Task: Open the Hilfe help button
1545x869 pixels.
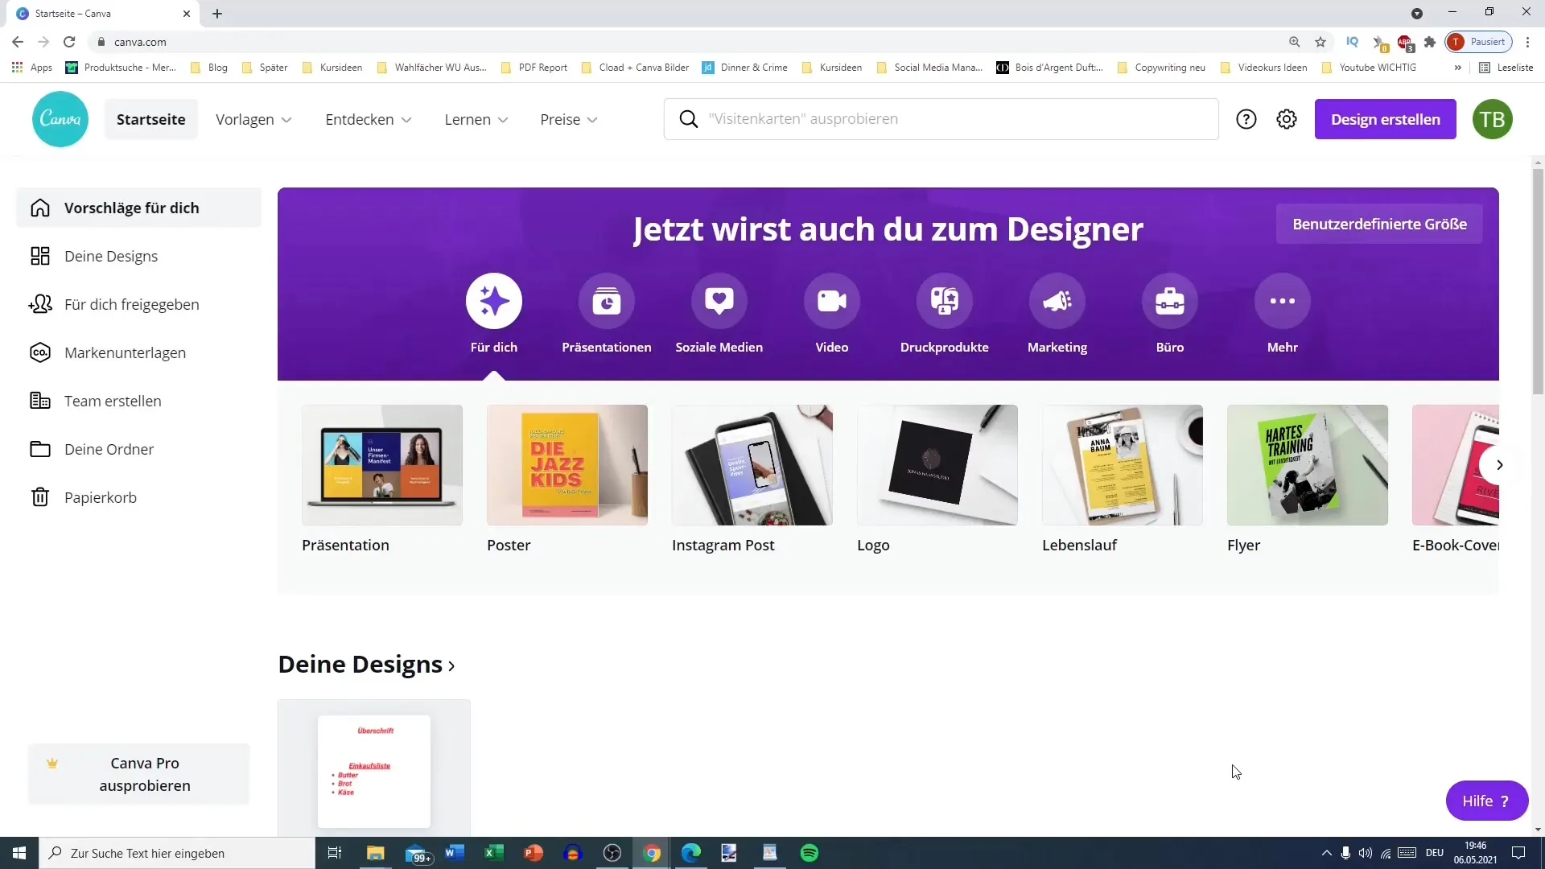Action: tap(1487, 801)
